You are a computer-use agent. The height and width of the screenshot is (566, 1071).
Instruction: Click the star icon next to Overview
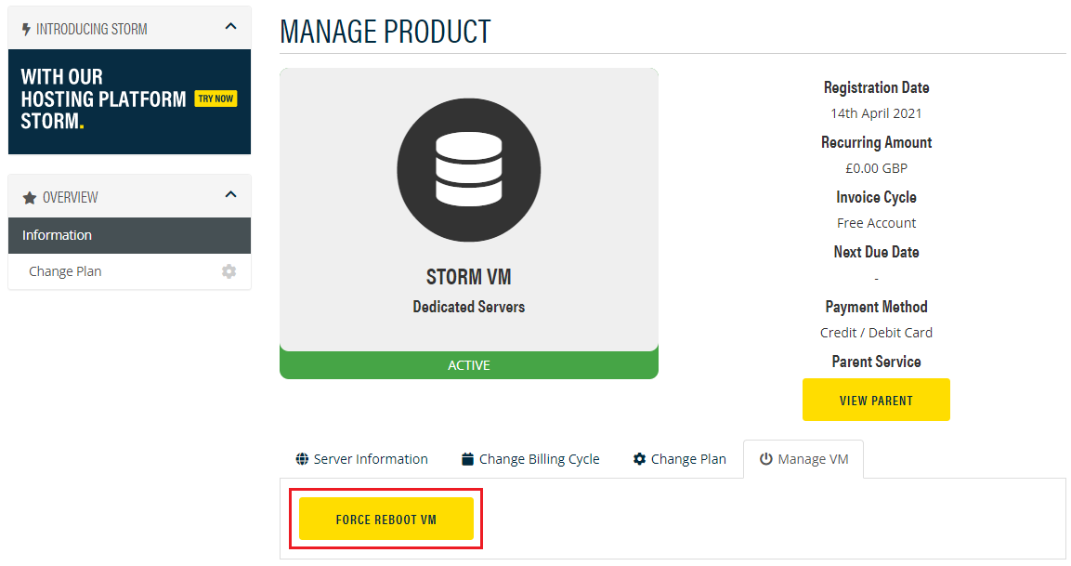point(30,198)
